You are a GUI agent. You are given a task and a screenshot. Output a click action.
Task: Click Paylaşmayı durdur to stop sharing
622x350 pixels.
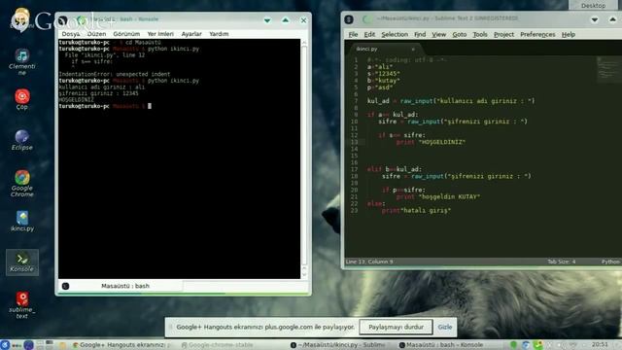[396, 327]
